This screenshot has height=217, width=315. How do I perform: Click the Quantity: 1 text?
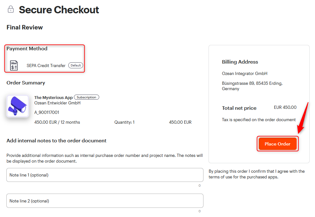point(124,122)
